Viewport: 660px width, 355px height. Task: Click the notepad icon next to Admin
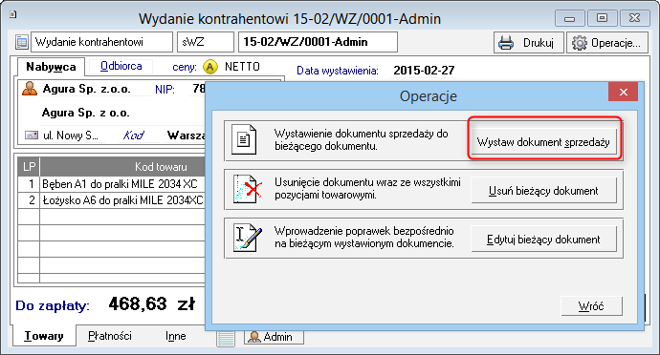226,339
